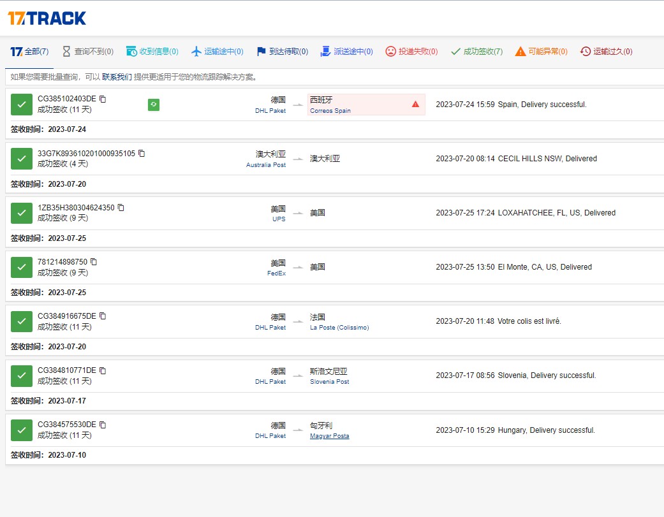Toggle green checkbox for CG385102403DE

pyautogui.click(x=22, y=105)
